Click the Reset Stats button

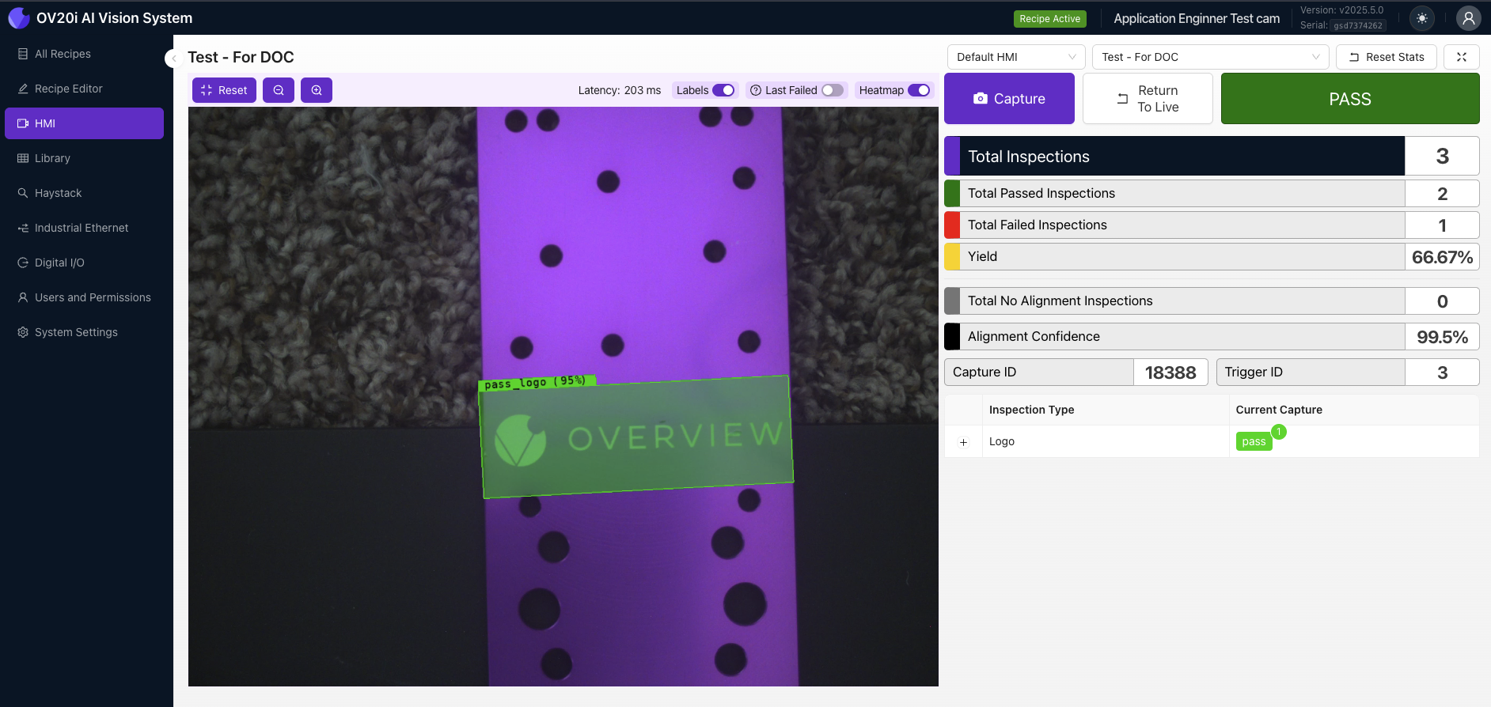tap(1386, 57)
